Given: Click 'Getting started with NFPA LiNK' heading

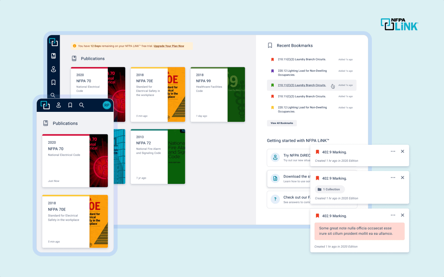Looking at the screenshot, I should (x=298, y=141).
